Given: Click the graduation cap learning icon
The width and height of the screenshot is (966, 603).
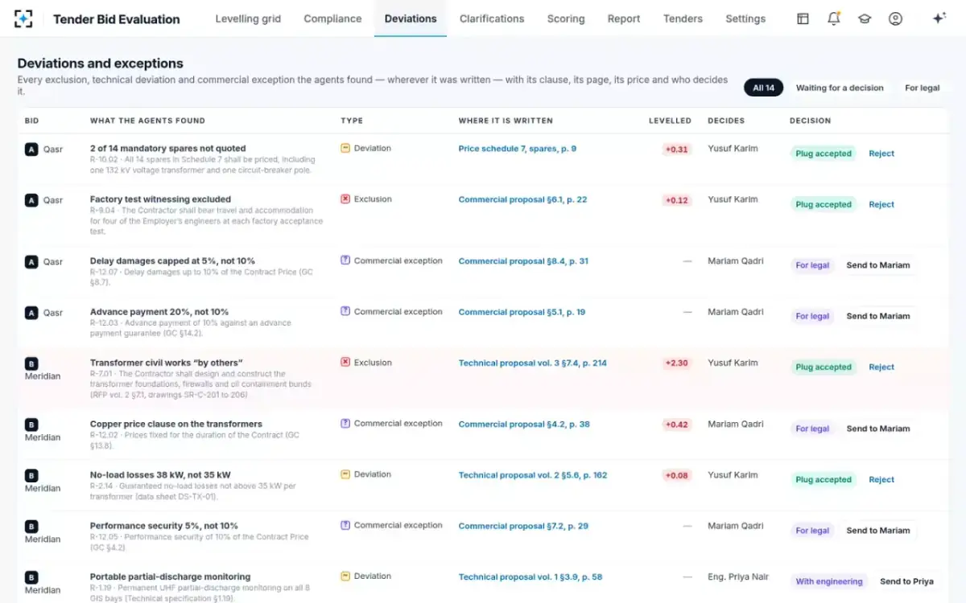Looking at the screenshot, I should coord(865,18).
